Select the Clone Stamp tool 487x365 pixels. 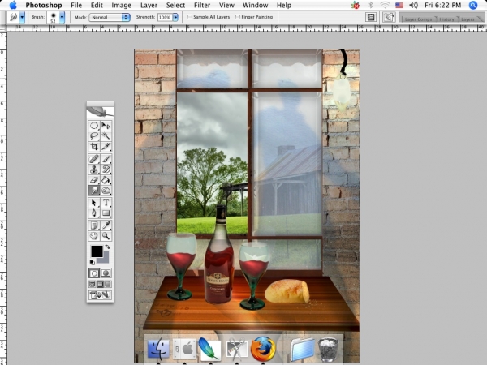click(94, 170)
